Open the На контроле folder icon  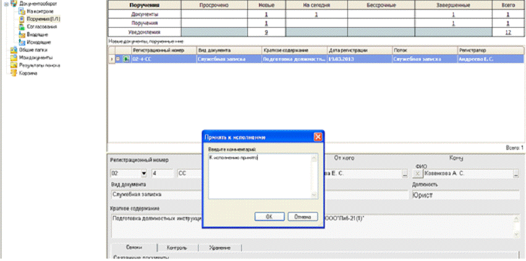click(22, 11)
